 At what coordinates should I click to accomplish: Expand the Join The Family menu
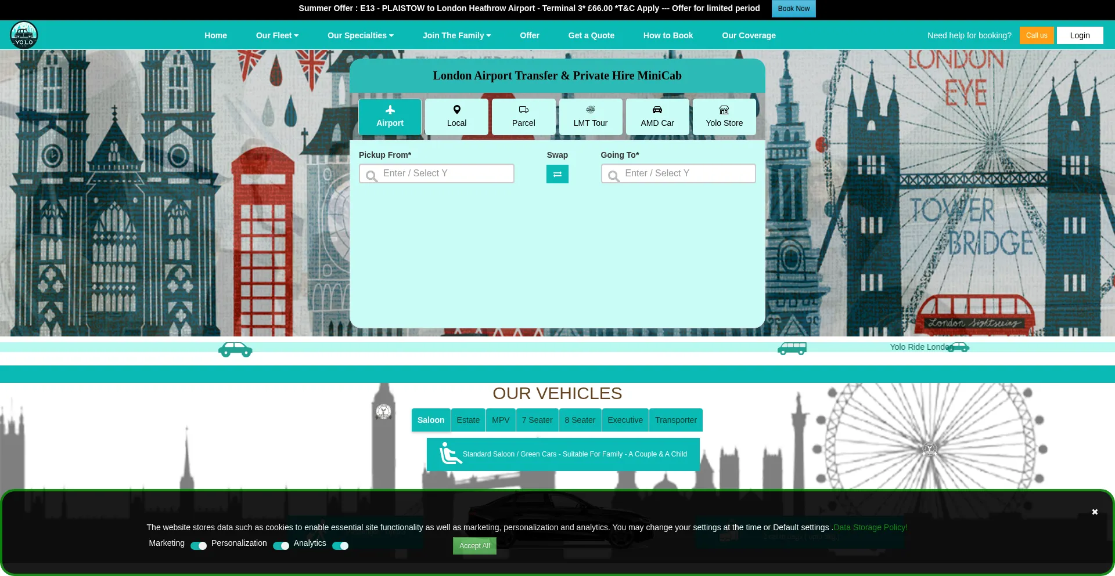pos(456,35)
